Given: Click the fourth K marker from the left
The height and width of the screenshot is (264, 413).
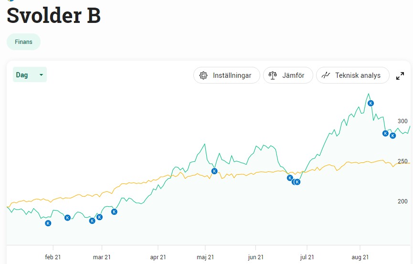Looking at the screenshot, I should [x=100, y=217].
